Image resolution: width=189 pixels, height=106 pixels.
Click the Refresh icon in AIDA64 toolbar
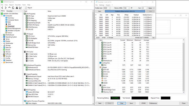13,8
